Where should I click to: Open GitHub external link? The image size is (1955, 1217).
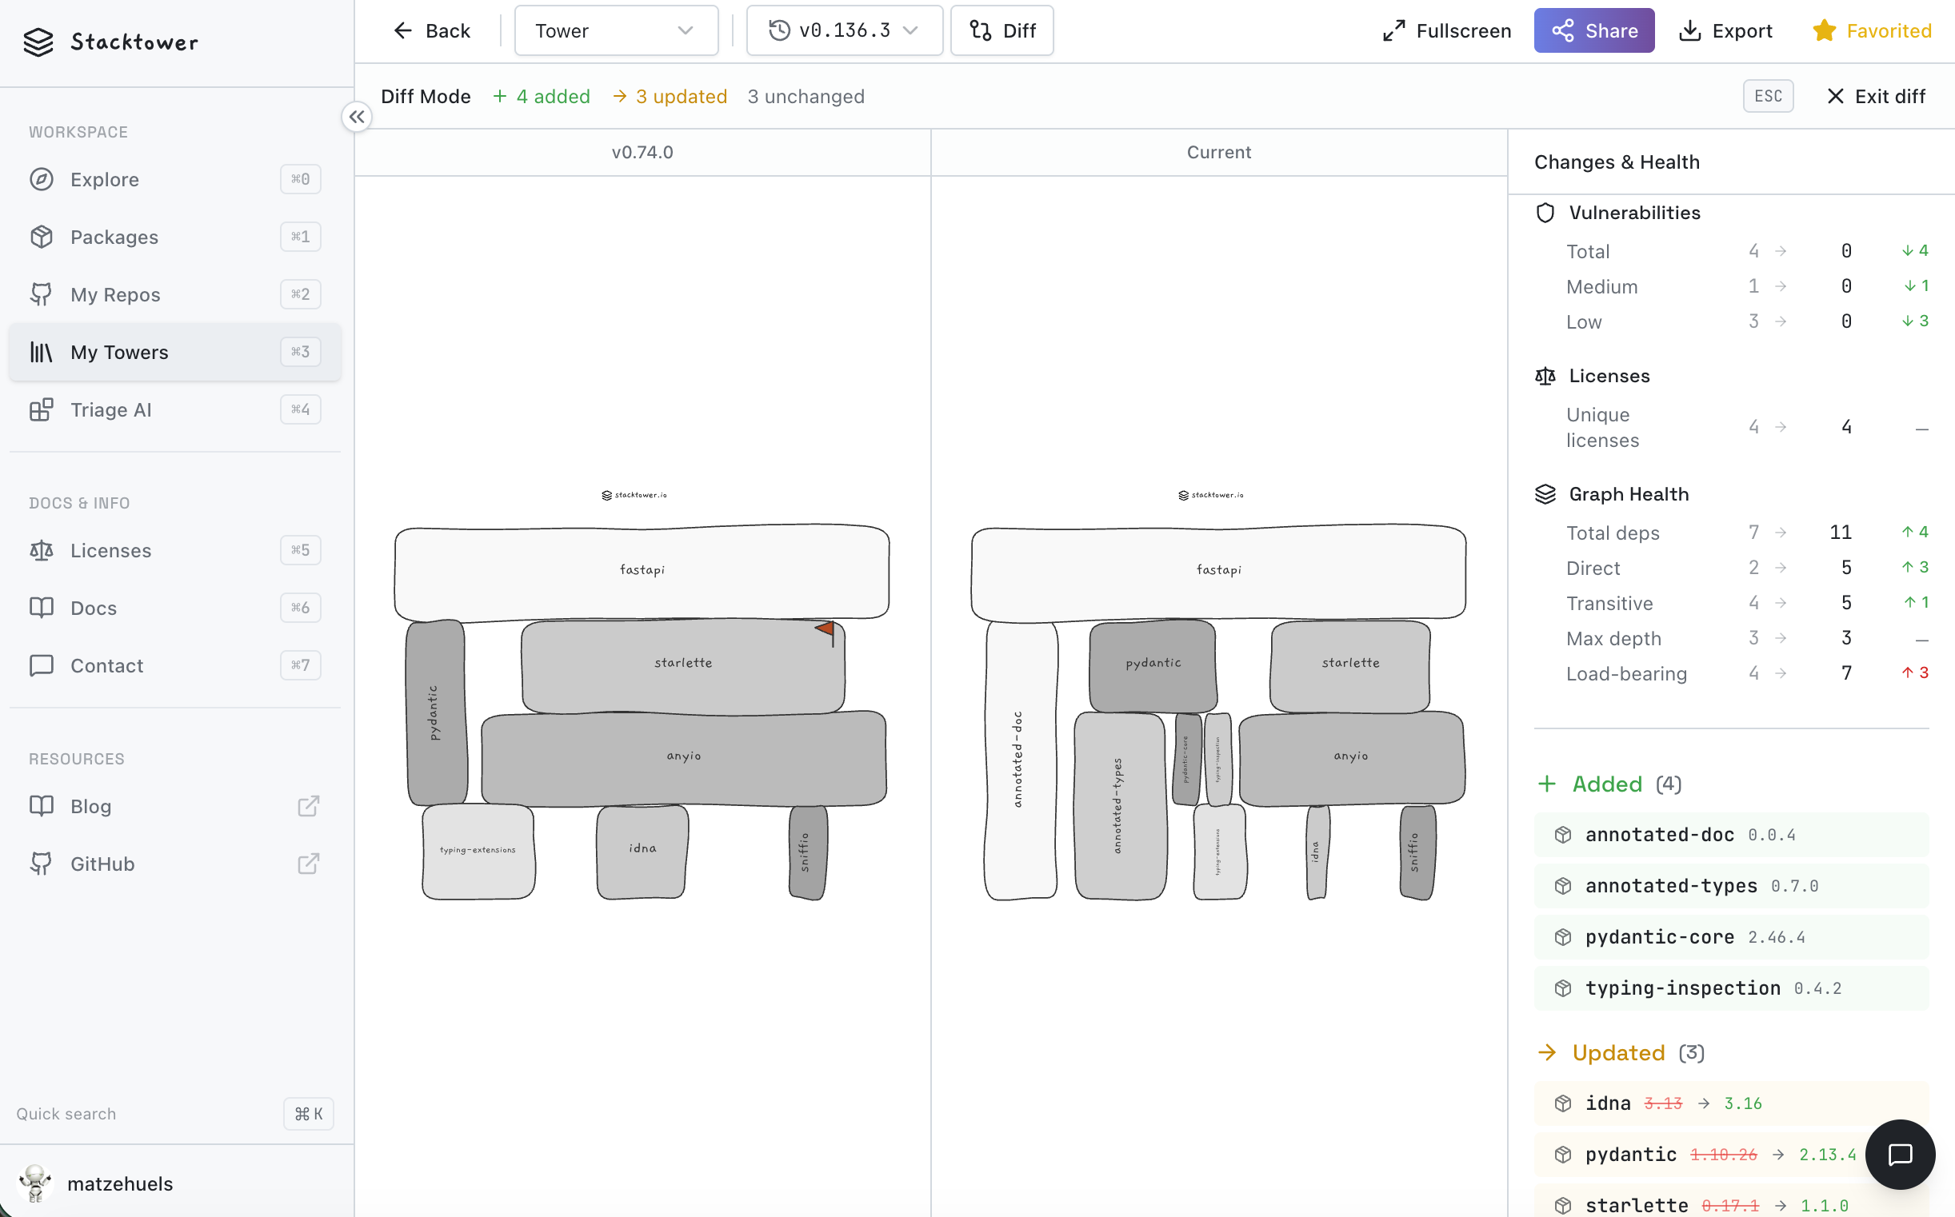[x=174, y=864]
